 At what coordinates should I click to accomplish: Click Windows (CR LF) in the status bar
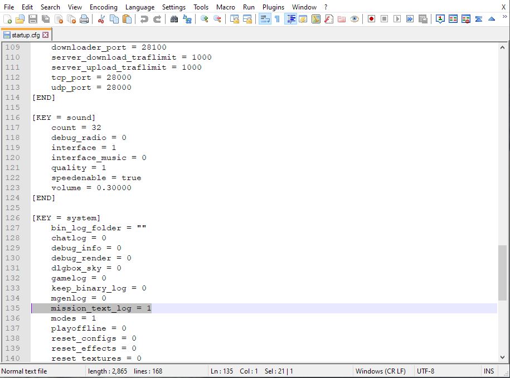[381, 371]
